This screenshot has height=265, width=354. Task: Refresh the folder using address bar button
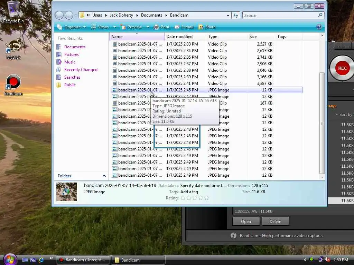tap(236, 15)
